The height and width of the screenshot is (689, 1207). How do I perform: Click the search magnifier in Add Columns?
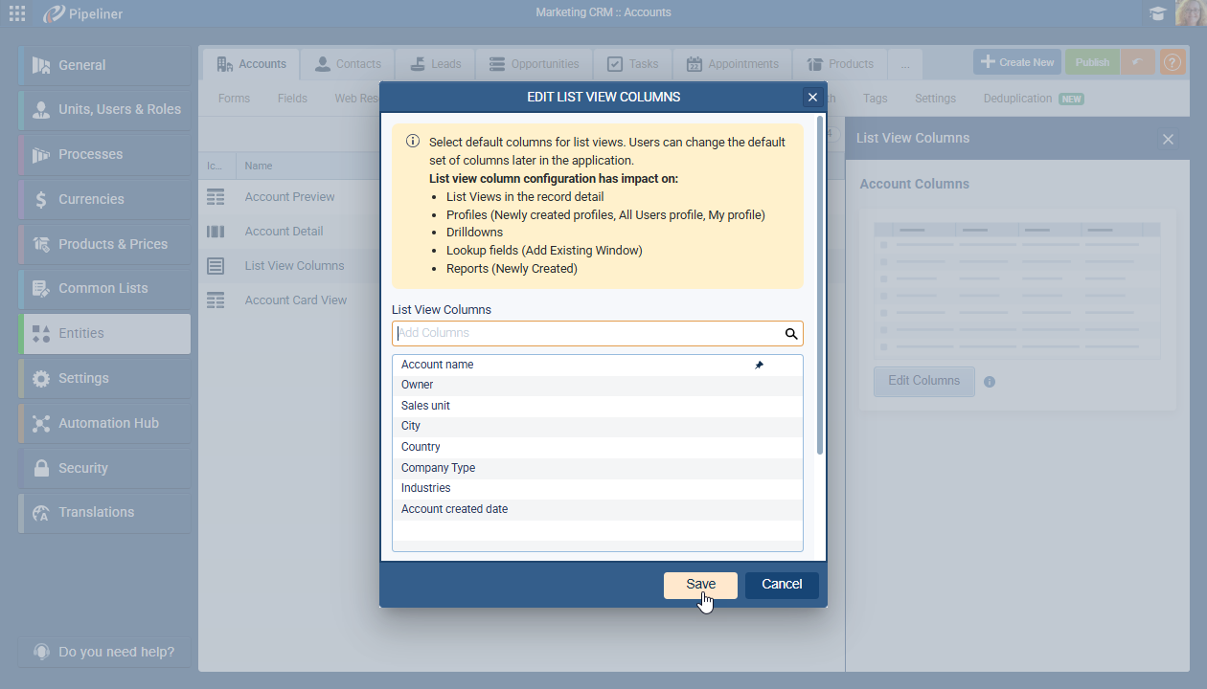click(x=791, y=334)
